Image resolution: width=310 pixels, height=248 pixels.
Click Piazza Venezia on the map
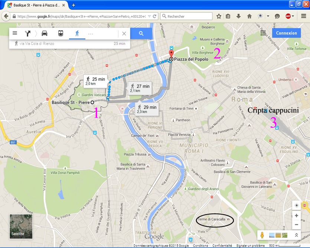click(x=179, y=135)
